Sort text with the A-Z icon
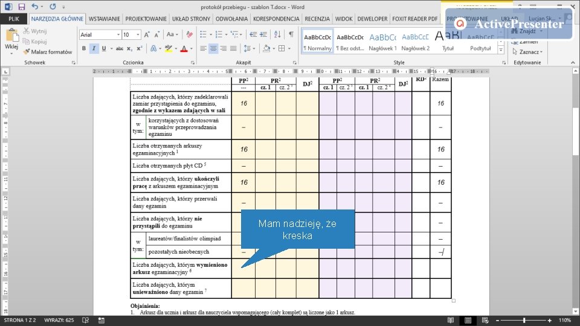The height and width of the screenshot is (326, 580). (x=277, y=34)
